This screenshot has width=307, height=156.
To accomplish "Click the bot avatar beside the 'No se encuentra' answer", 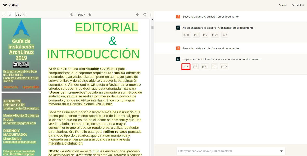I will 178,28.
